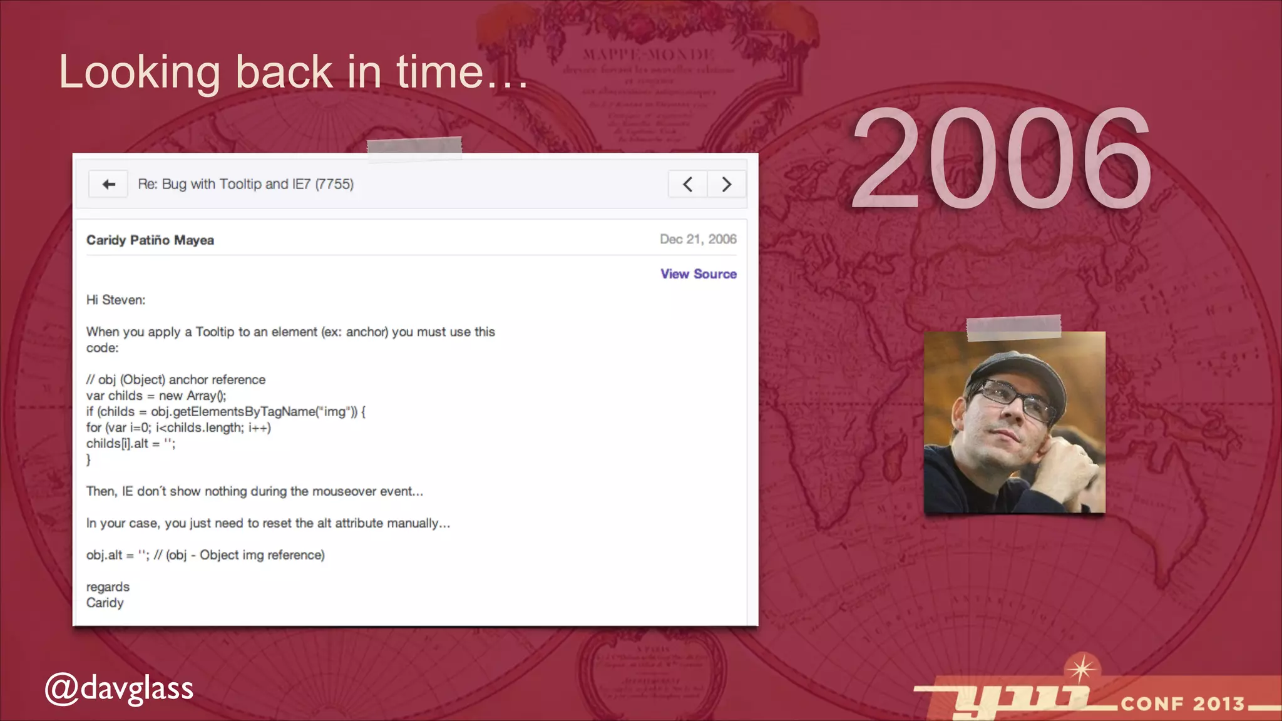Click the @davglass Twitter handle
This screenshot has width=1282, height=721.
click(x=119, y=688)
